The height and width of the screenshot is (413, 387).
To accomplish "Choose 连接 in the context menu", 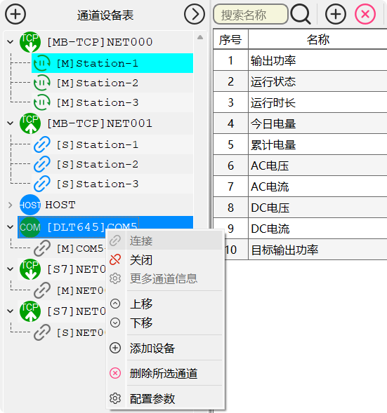I will coord(165,241).
